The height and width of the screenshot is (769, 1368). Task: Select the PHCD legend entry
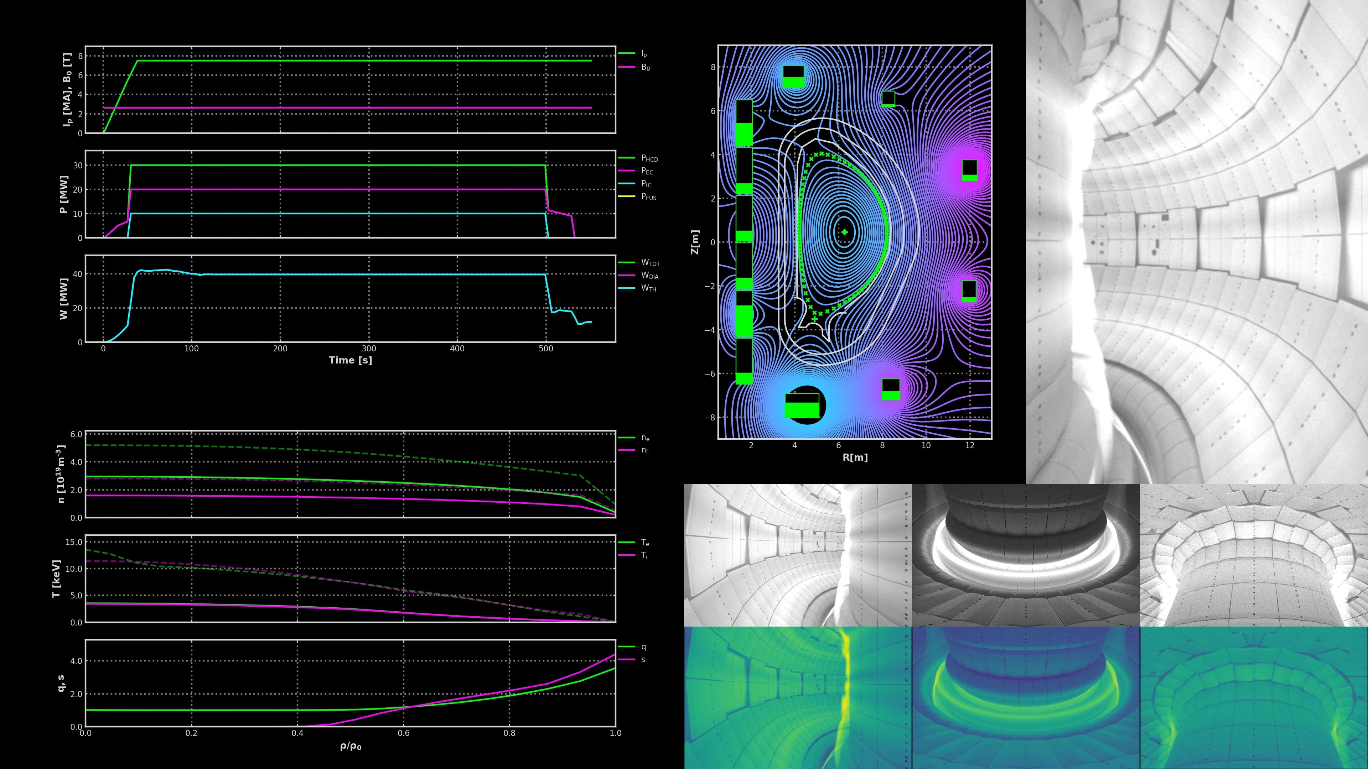649,158
